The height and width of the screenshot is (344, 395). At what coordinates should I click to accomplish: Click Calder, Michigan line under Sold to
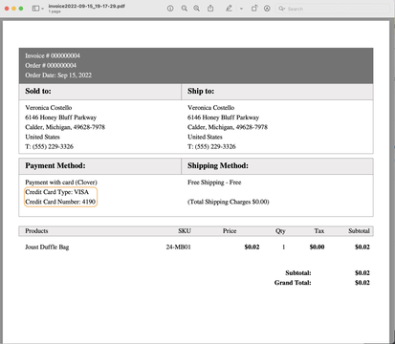point(65,127)
